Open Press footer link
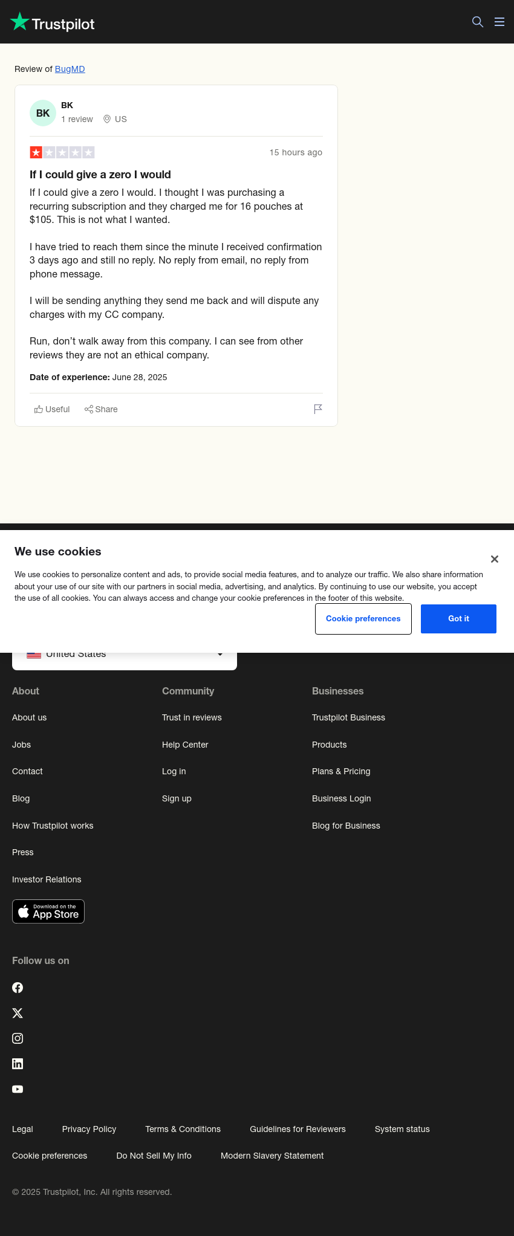The width and height of the screenshot is (514, 1236). click(23, 852)
